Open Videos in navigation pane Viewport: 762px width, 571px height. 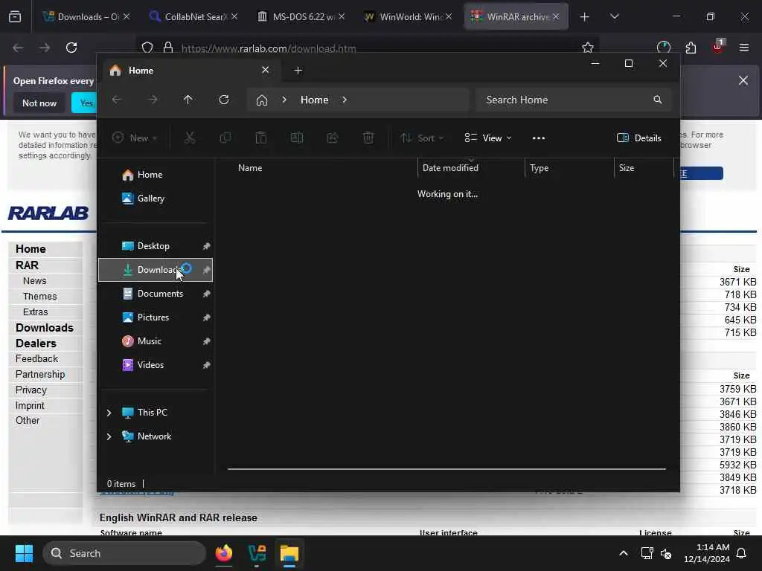[x=156, y=365]
